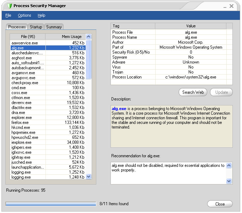The image size is (242, 213).
Task: Click the Close button at bottom
Action: (x=220, y=204)
